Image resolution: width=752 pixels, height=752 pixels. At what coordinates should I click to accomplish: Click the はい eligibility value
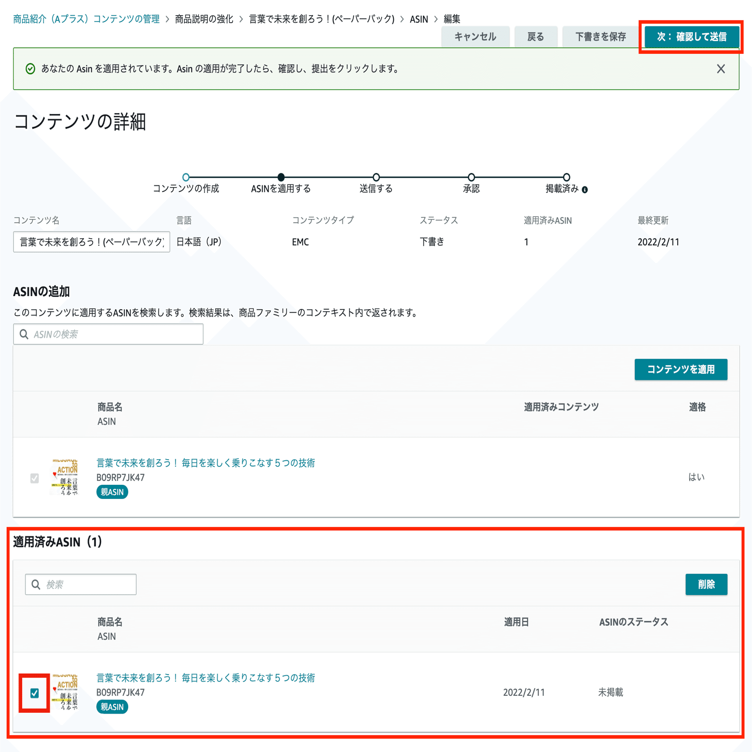tap(696, 477)
